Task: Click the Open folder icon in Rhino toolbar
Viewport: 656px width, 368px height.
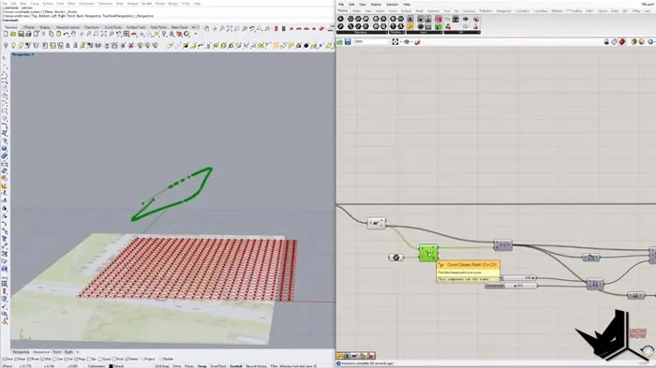Action: pyautogui.click(x=13, y=34)
